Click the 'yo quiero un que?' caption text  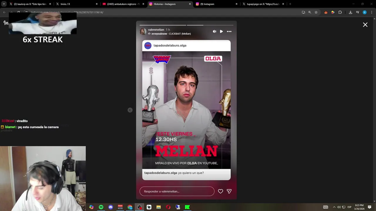(191, 173)
